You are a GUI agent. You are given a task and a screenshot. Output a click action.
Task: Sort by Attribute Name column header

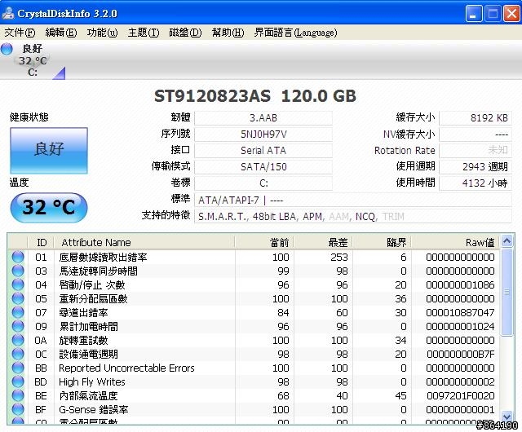tap(145, 243)
